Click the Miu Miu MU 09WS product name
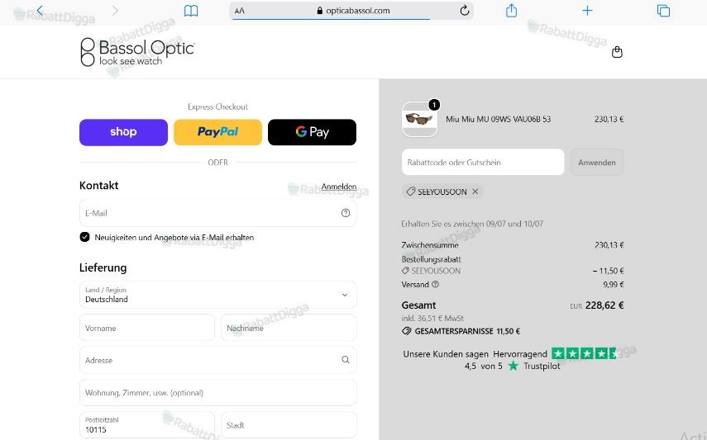 click(x=499, y=120)
